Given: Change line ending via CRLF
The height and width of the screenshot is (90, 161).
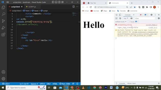Looking at the screenshot, I should [49, 84].
